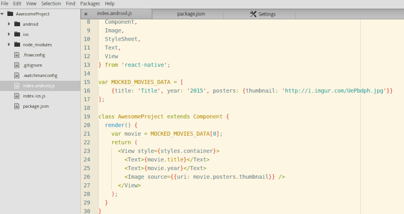Select .watchmanconfig in the file tree
This screenshot has height=214, width=404.
coord(40,75)
